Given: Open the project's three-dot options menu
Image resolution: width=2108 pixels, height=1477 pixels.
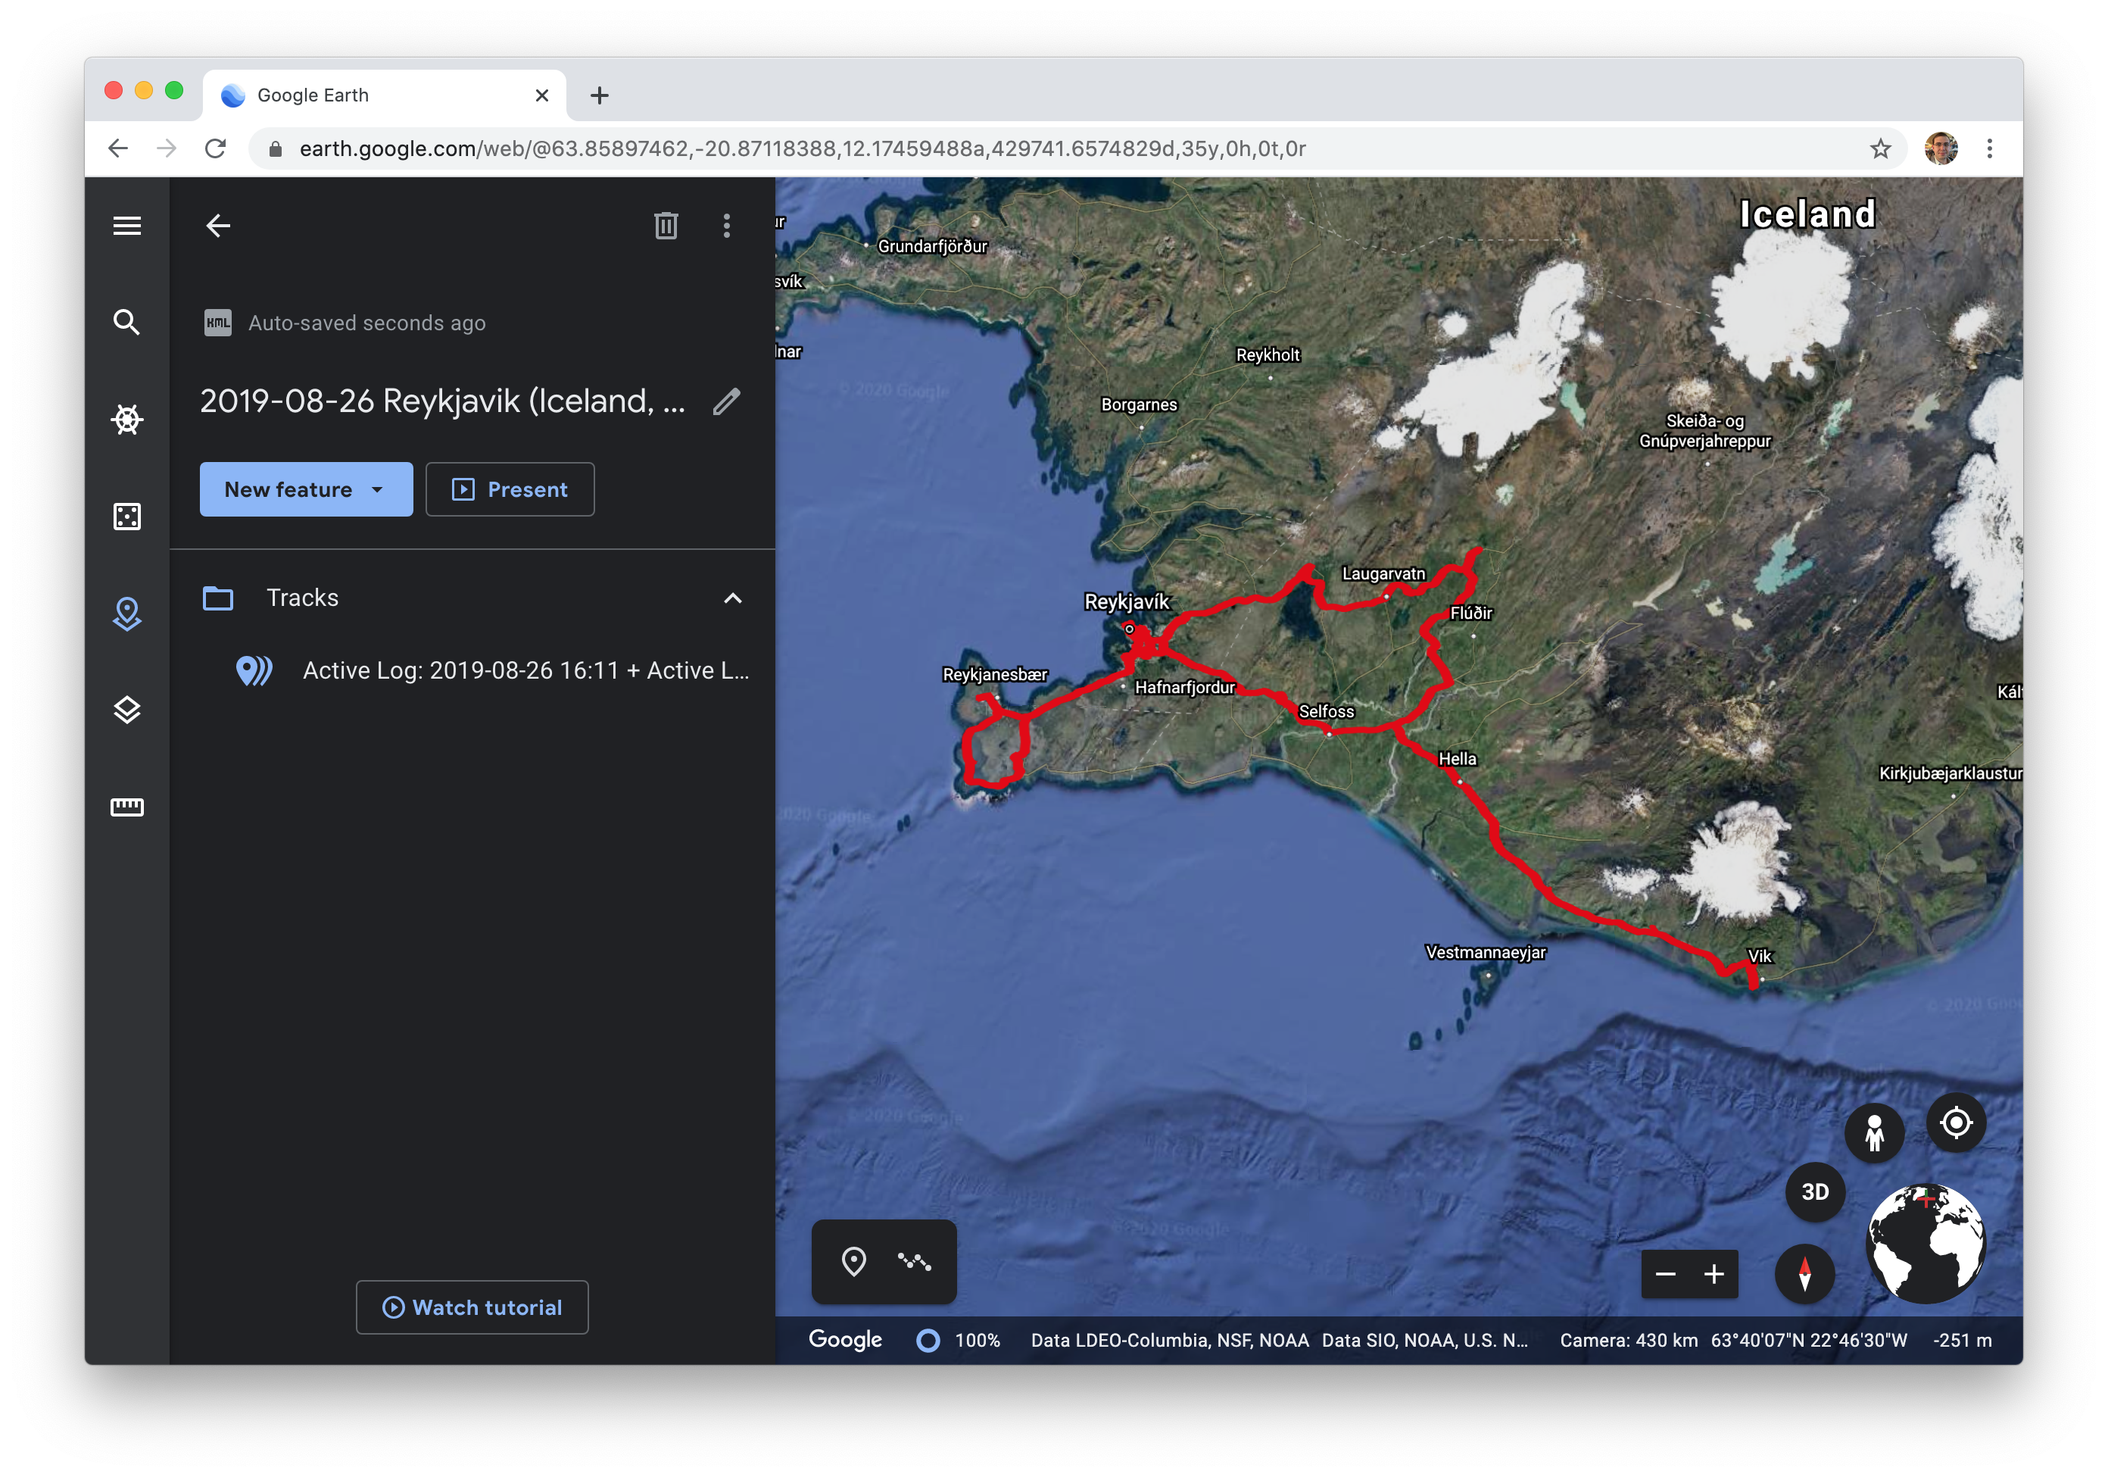Looking at the screenshot, I should pyautogui.click(x=726, y=226).
